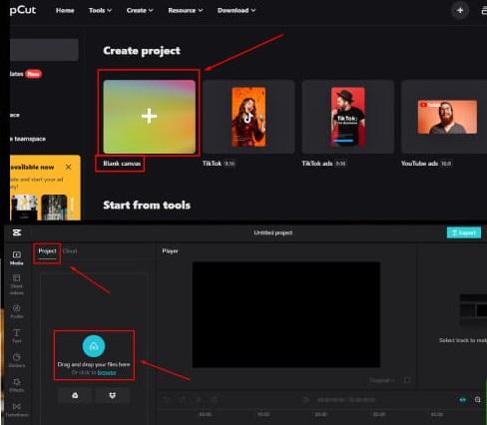Image resolution: width=487 pixels, height=425 pixels.
Task: Click the CapCut logo in editor
Action: pyautogui.click(x=17, y=232)
